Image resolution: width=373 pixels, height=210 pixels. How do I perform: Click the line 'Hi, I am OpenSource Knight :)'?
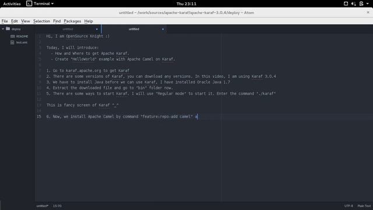pos(78,36)
